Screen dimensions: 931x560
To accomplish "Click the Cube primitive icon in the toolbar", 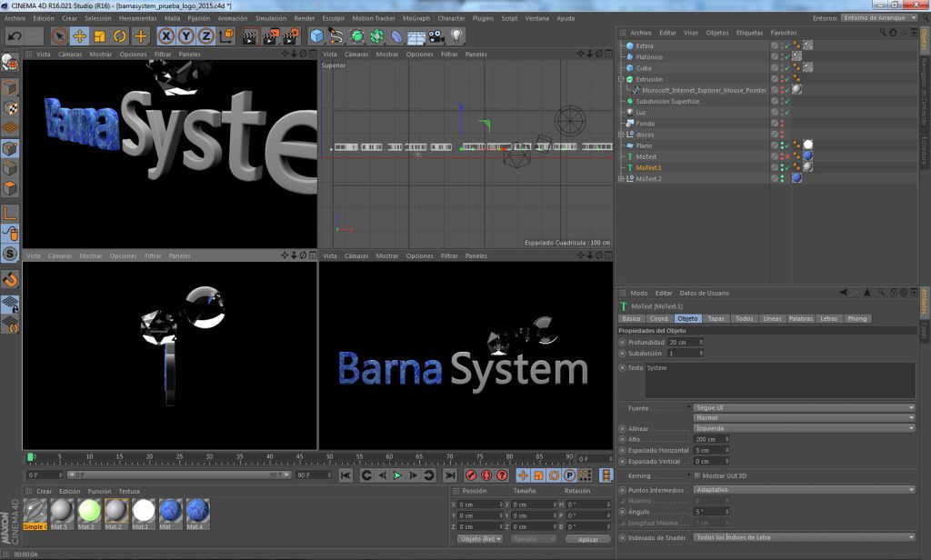I will (x=316, y=35).
